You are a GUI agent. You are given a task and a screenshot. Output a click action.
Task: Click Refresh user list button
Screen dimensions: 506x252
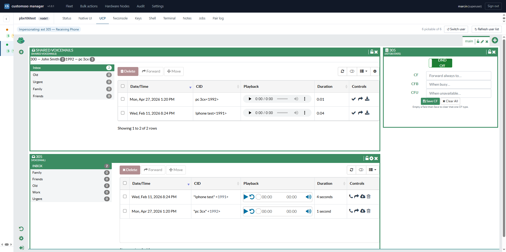486,29
